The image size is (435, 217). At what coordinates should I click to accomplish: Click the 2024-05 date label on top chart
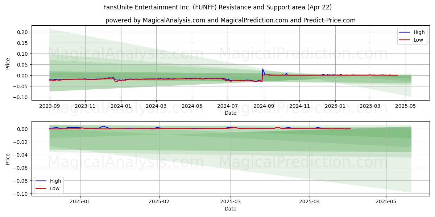click(x=192, y=106)
